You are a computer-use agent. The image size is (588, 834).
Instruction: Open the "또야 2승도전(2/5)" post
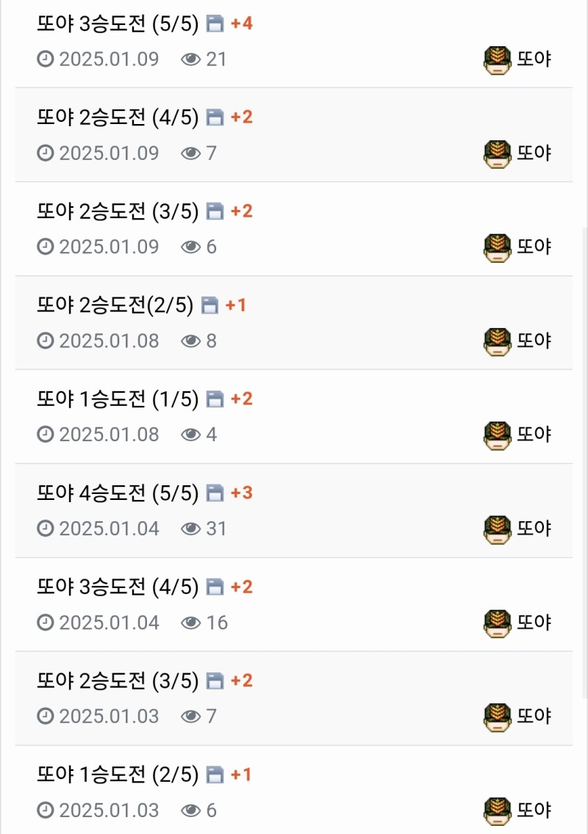click(115, 305)
